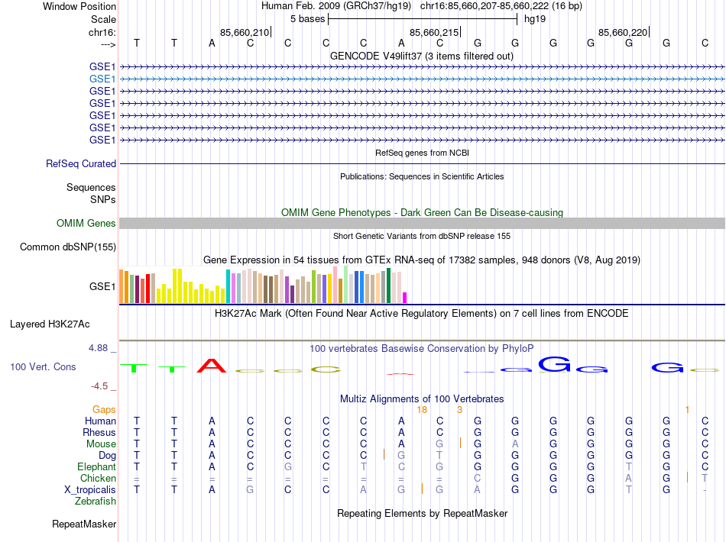Viewport: 726px width, 542px height.
Task: Click 'Repeating Elements by RepeatMasker' title
Action: pos(422,513)
